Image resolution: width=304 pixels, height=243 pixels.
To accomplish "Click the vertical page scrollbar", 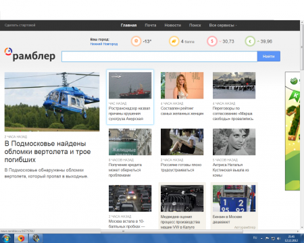I will [302, 125].
